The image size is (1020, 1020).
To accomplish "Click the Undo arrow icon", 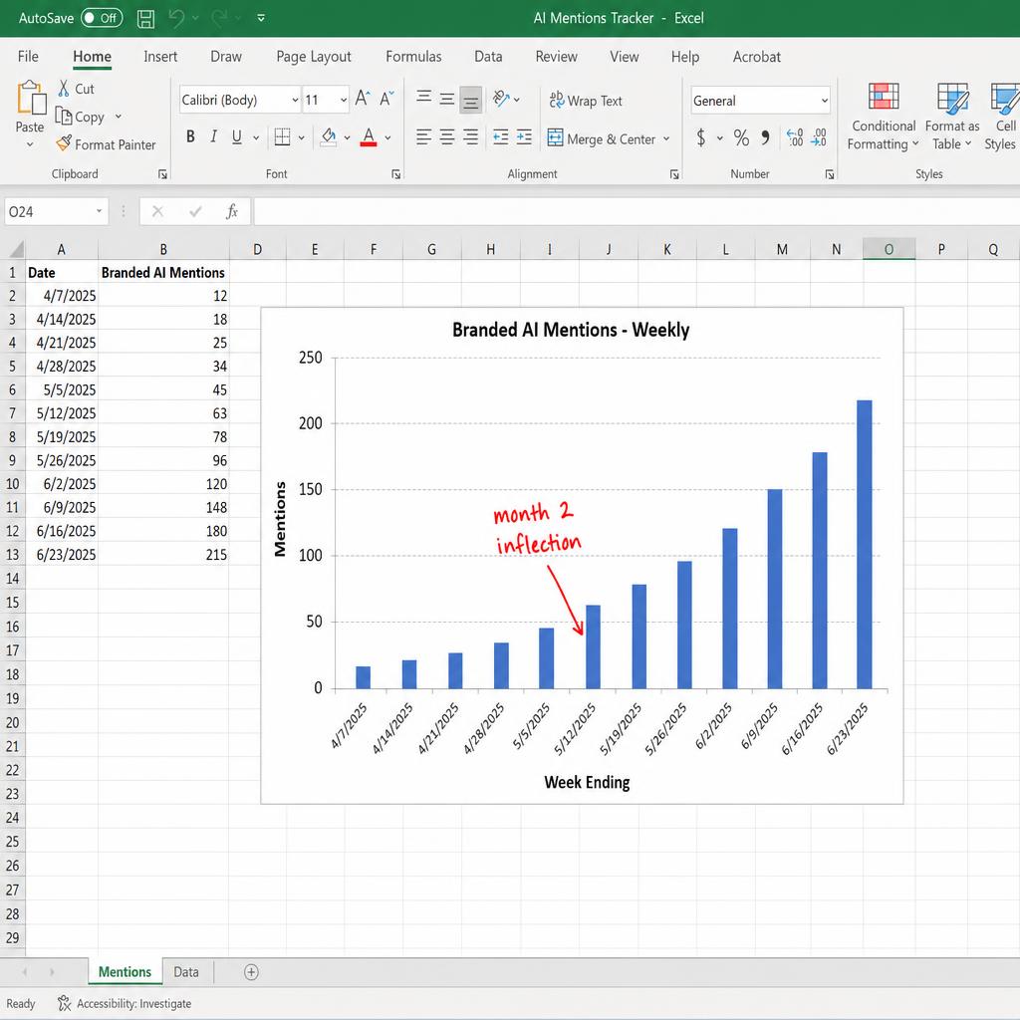I will [x=176, y=18].
